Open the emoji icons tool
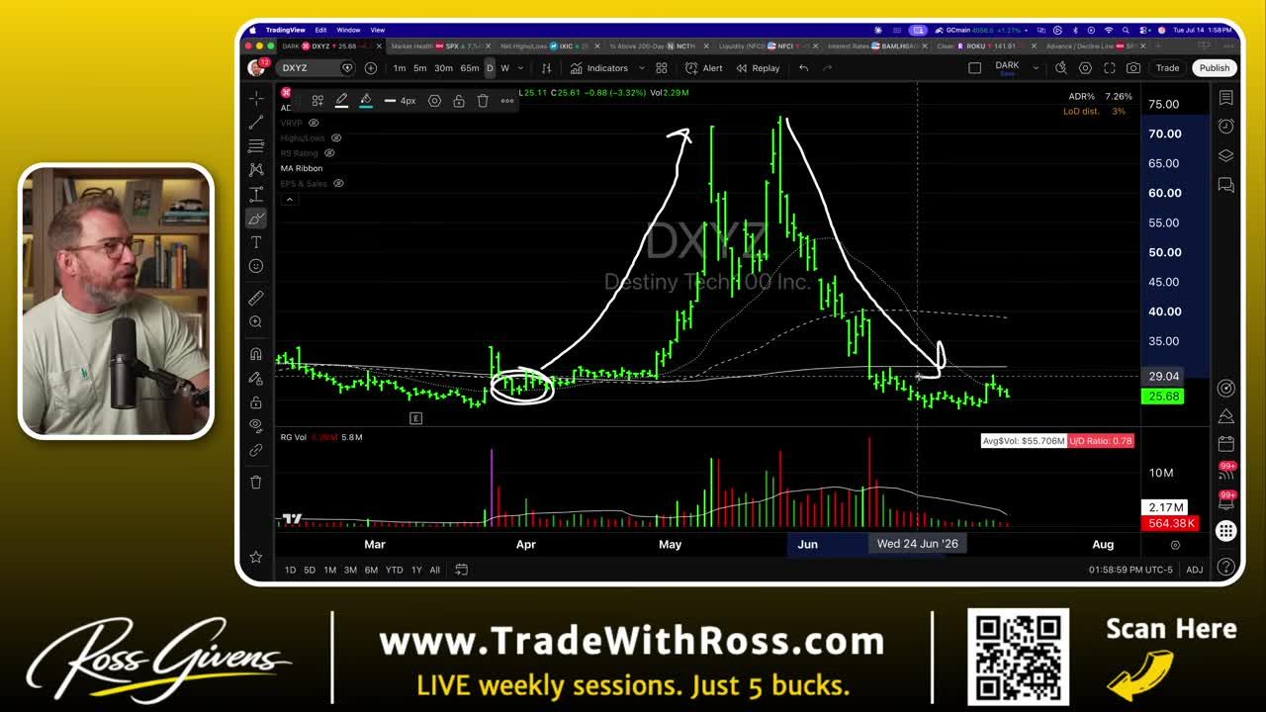This screenshot has width=1266, height=712. (256, 266)
